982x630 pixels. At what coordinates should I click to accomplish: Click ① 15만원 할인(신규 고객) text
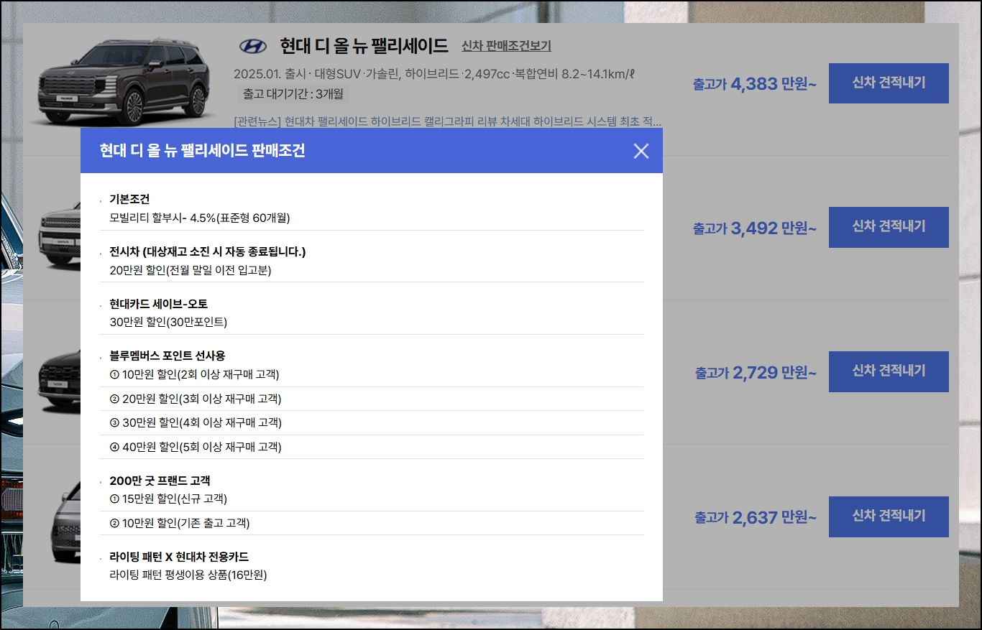coord(168,499)
